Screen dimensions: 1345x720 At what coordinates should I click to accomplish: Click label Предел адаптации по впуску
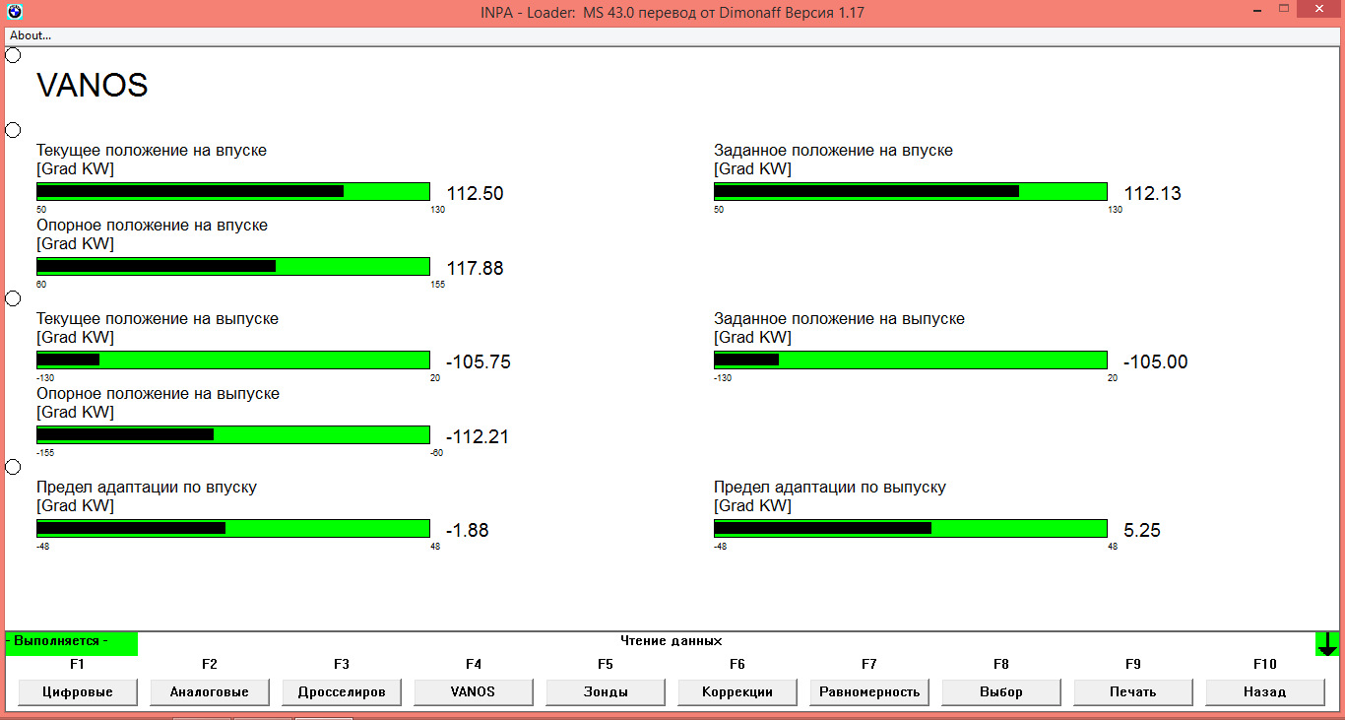tap(147, 488)
